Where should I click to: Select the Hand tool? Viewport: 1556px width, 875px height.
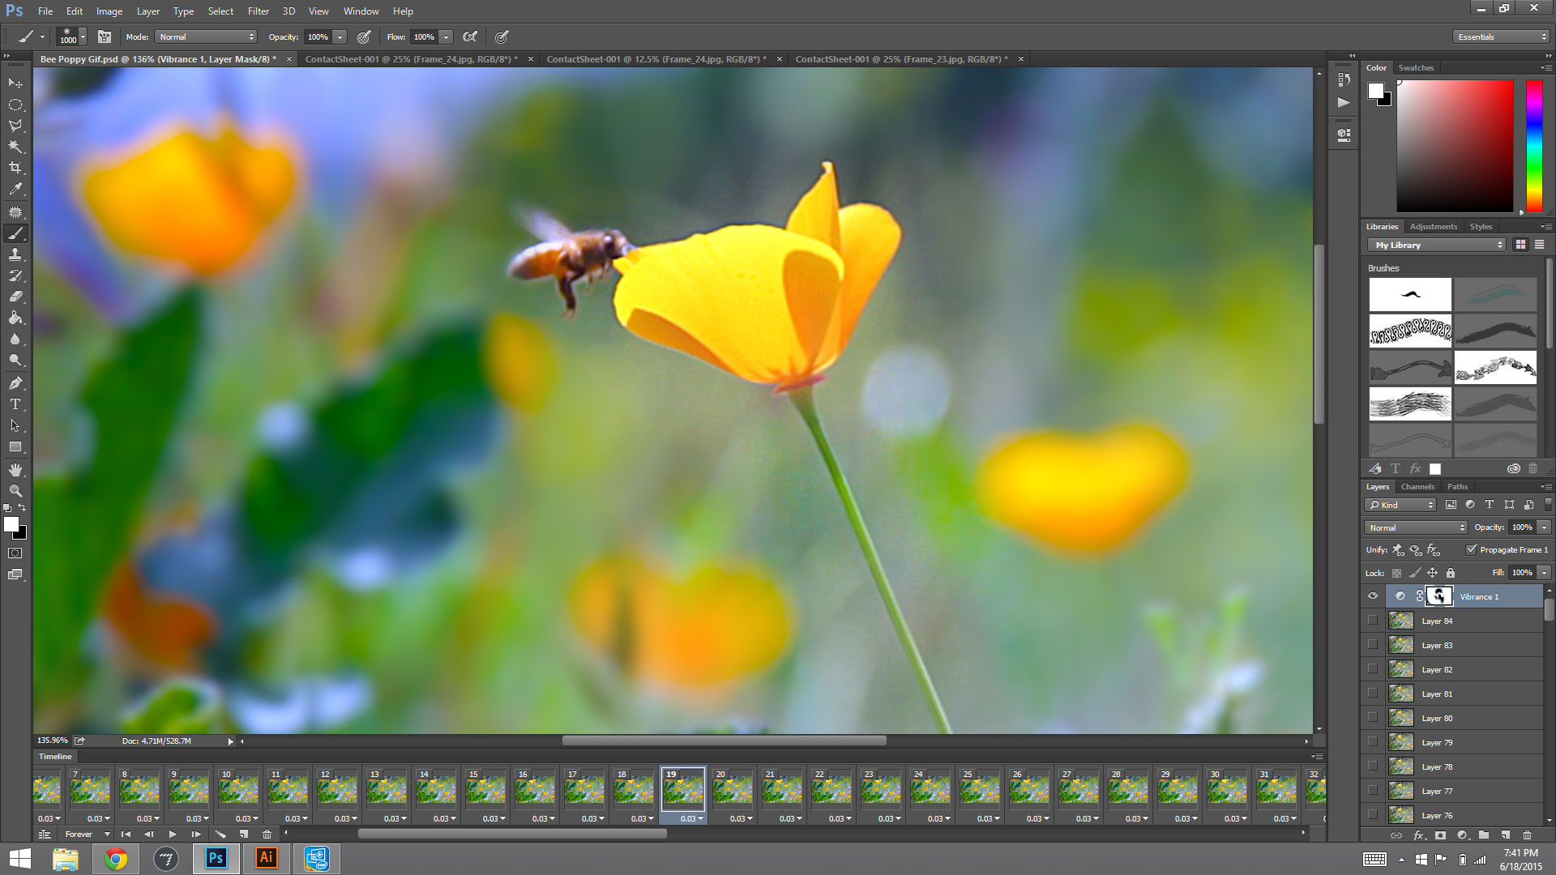click(15, 470)
